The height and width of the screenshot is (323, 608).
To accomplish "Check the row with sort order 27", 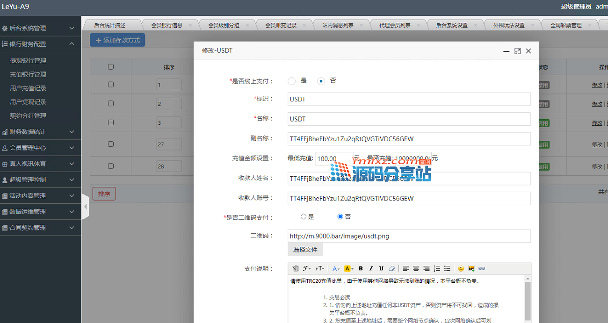I will 111,144.
